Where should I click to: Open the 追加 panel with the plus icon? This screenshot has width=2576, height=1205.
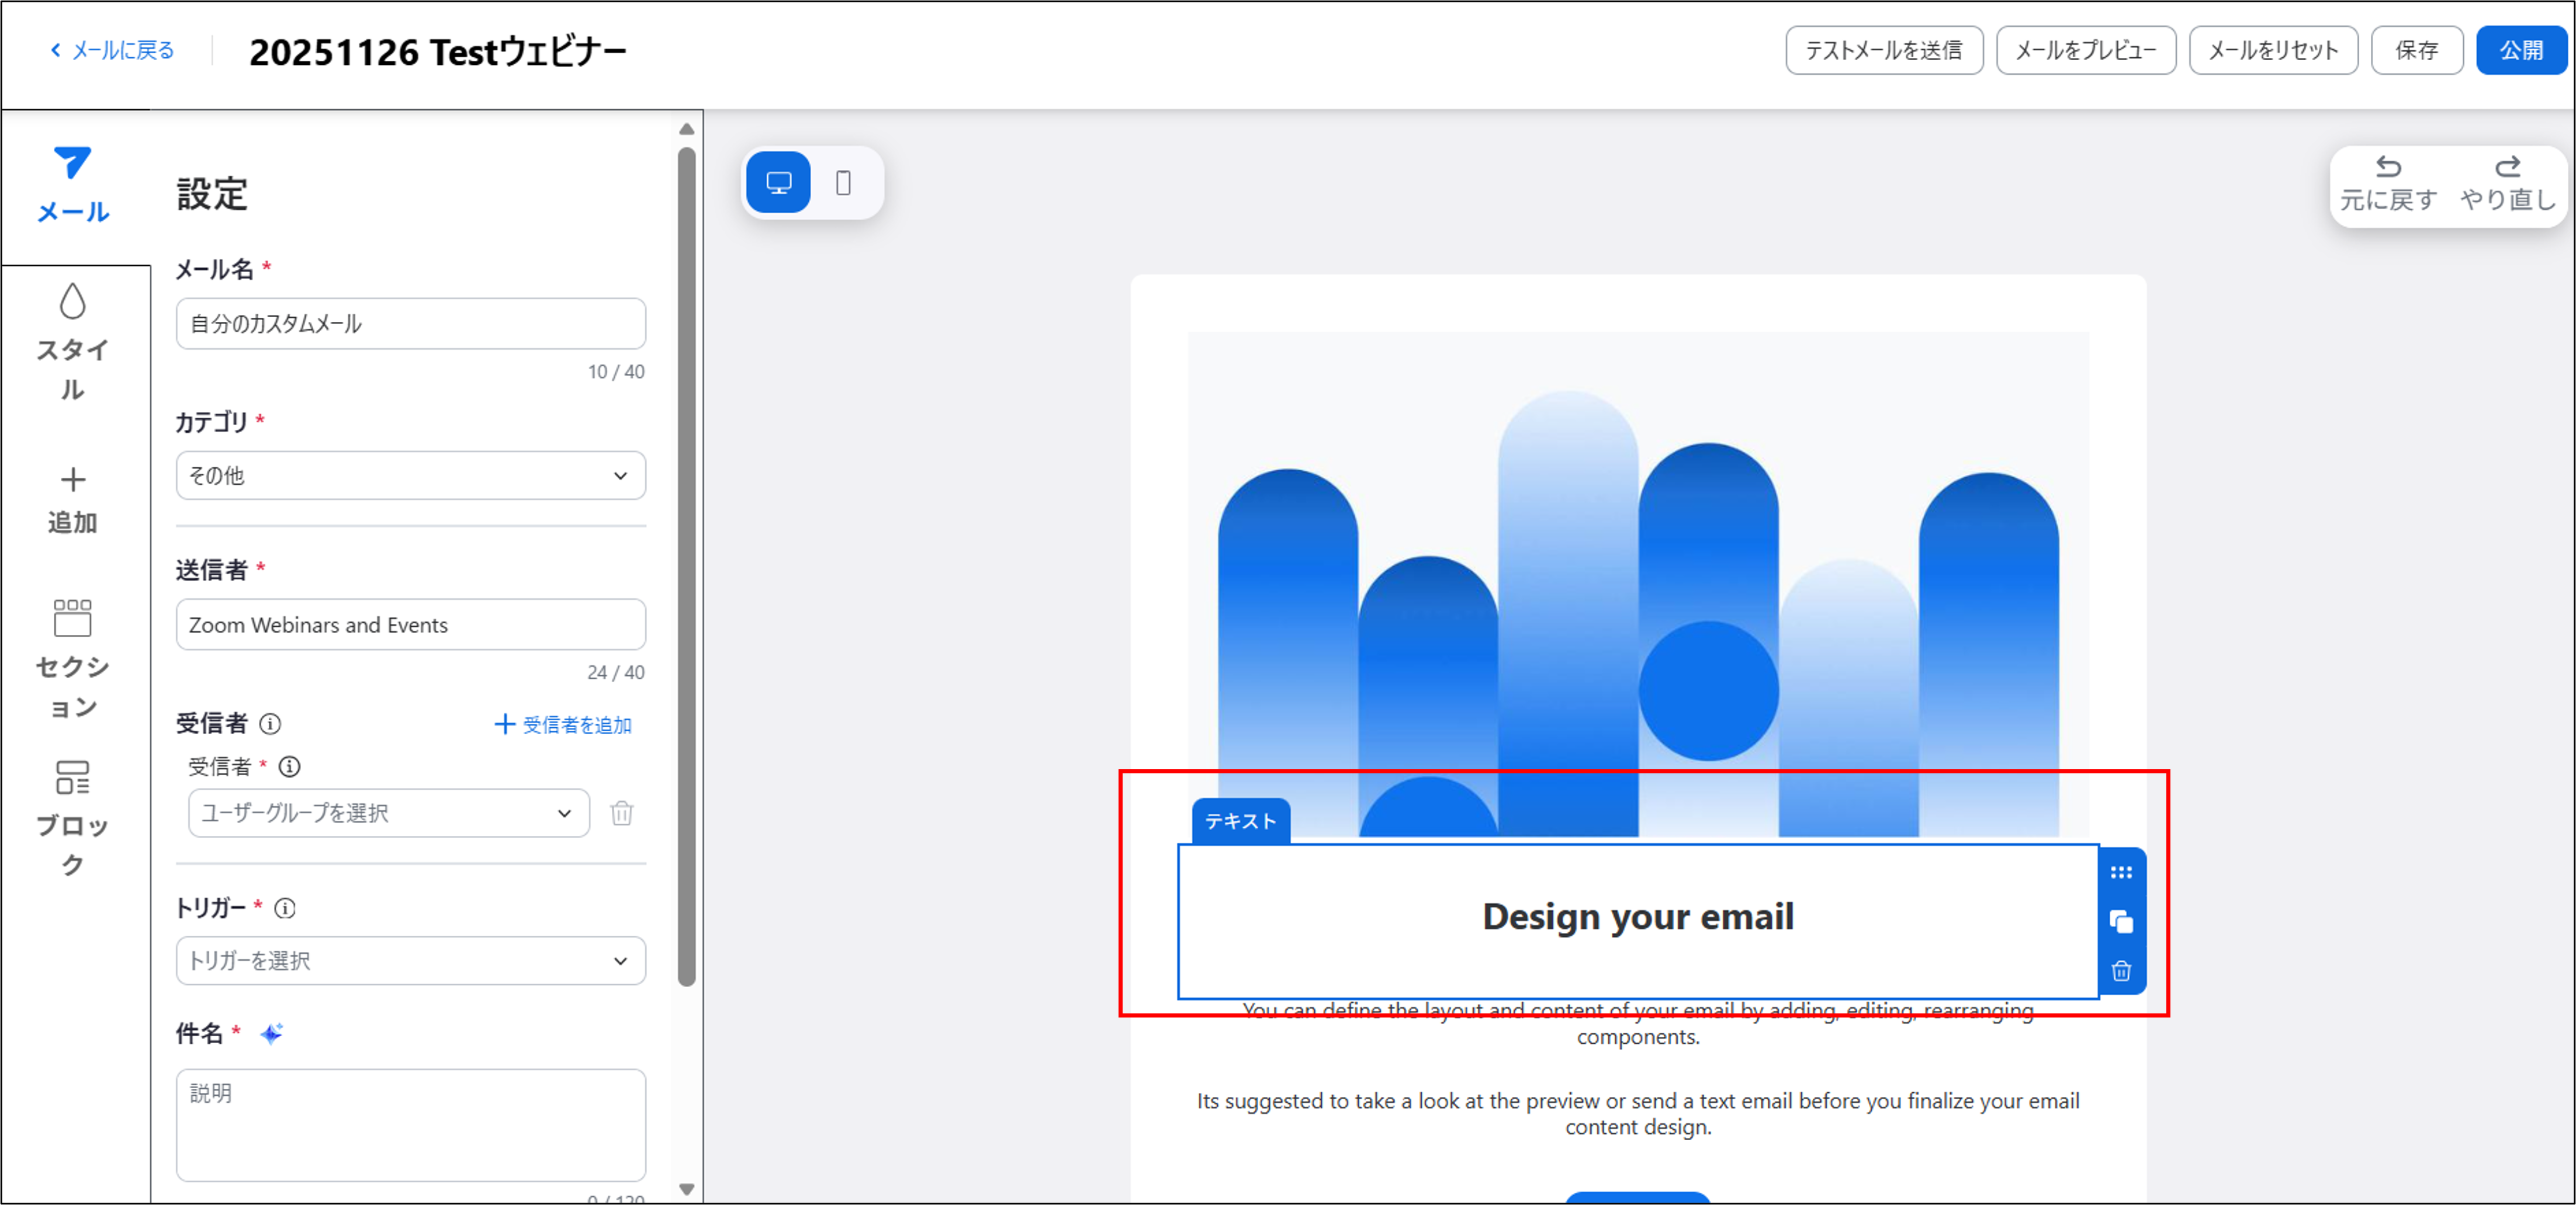(x=73, y=501)
